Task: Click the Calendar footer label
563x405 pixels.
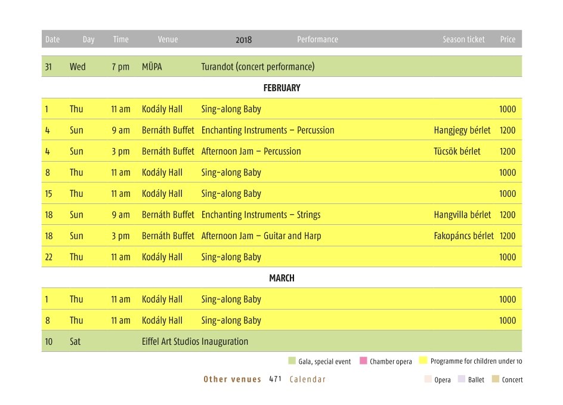Action: point(308,379)
